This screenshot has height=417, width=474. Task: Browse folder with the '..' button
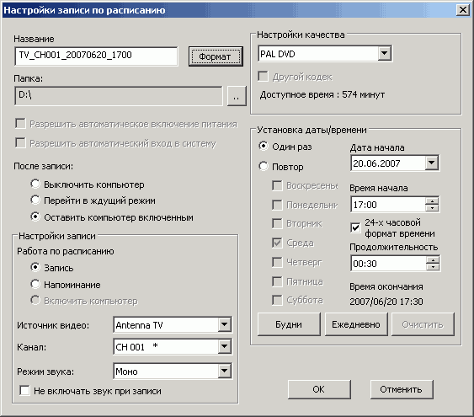point(237,96)
